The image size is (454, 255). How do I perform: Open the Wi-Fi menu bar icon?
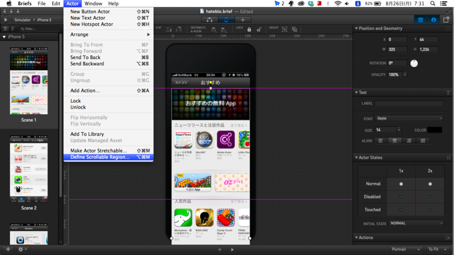338,3
